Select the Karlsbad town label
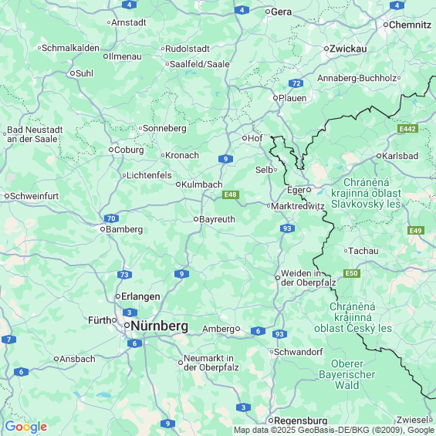 401,156
